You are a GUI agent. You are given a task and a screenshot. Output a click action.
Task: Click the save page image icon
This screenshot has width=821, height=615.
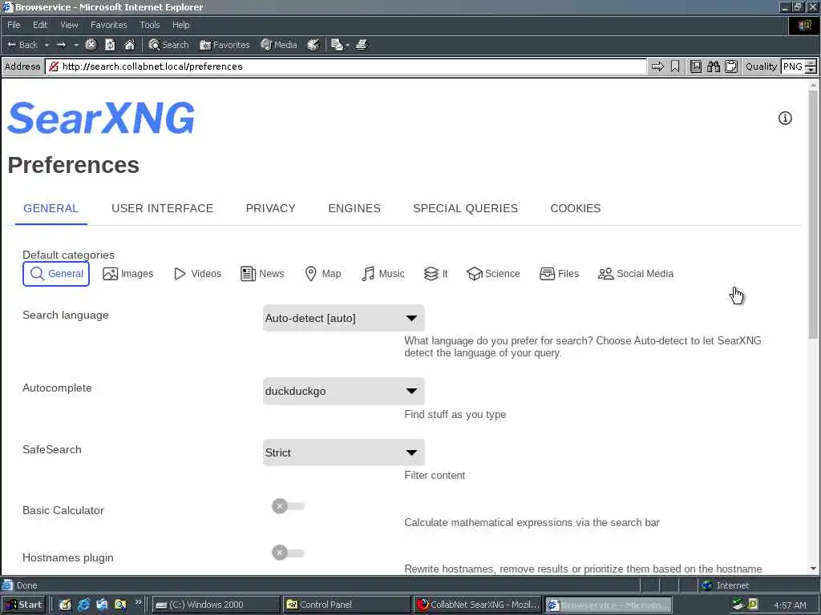coord(695,66)
